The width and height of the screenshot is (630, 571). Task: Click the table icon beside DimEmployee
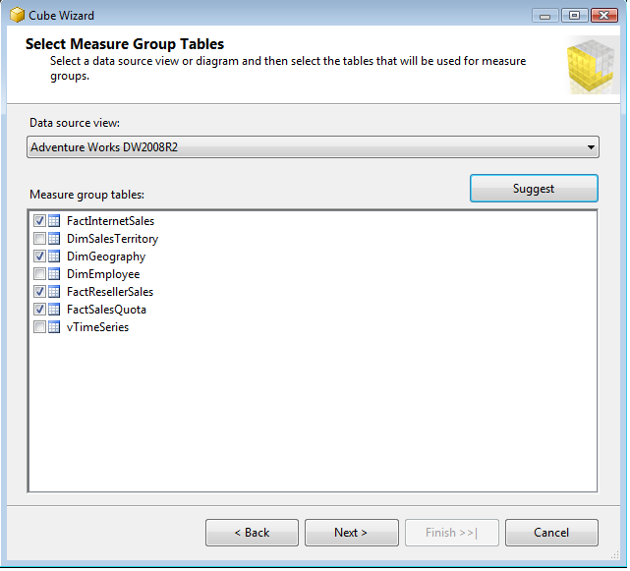tap(54, 273)
